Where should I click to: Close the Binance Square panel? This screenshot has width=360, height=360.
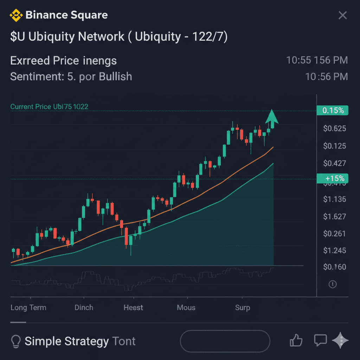(342, 15)
